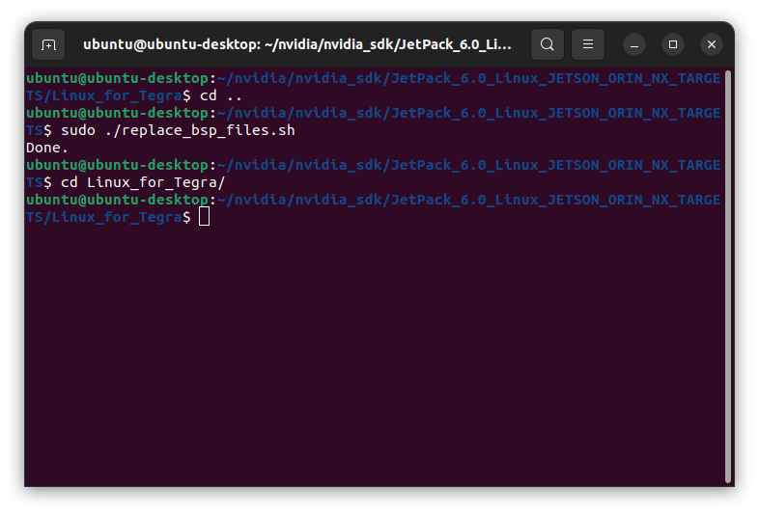
Task: Place cursor at the active prompt block
Action: coord(205,217)
